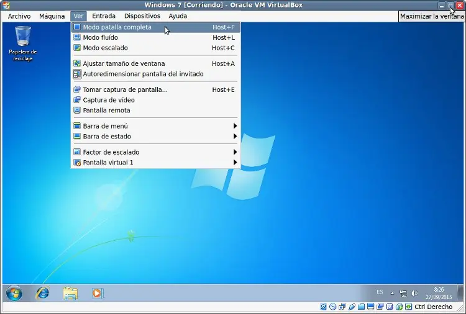Image resolution: width=466 pixels, height=314 pixels.
Task: Show hidden tray icons arrow
Action: point(392,294)
